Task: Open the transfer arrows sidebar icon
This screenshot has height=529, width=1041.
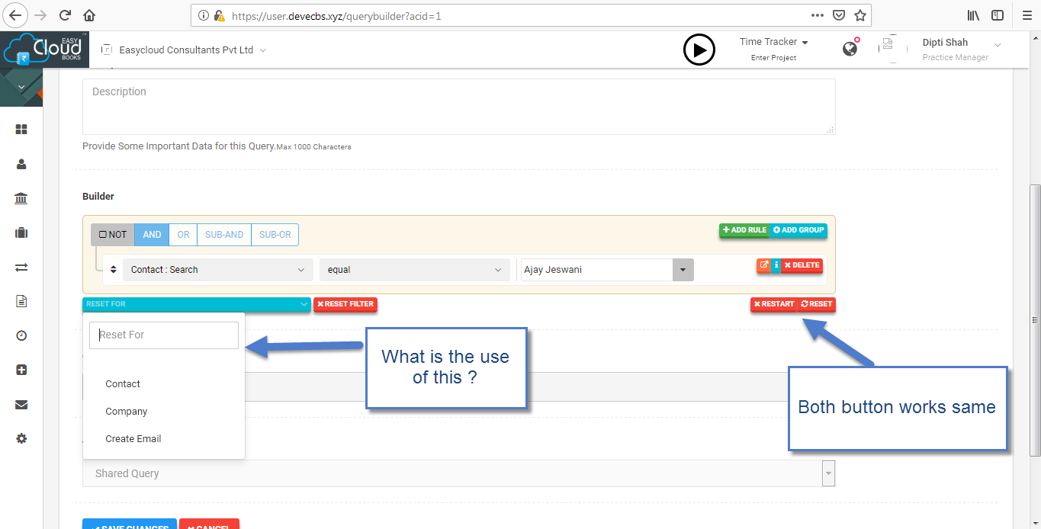Action: point(21,267)
